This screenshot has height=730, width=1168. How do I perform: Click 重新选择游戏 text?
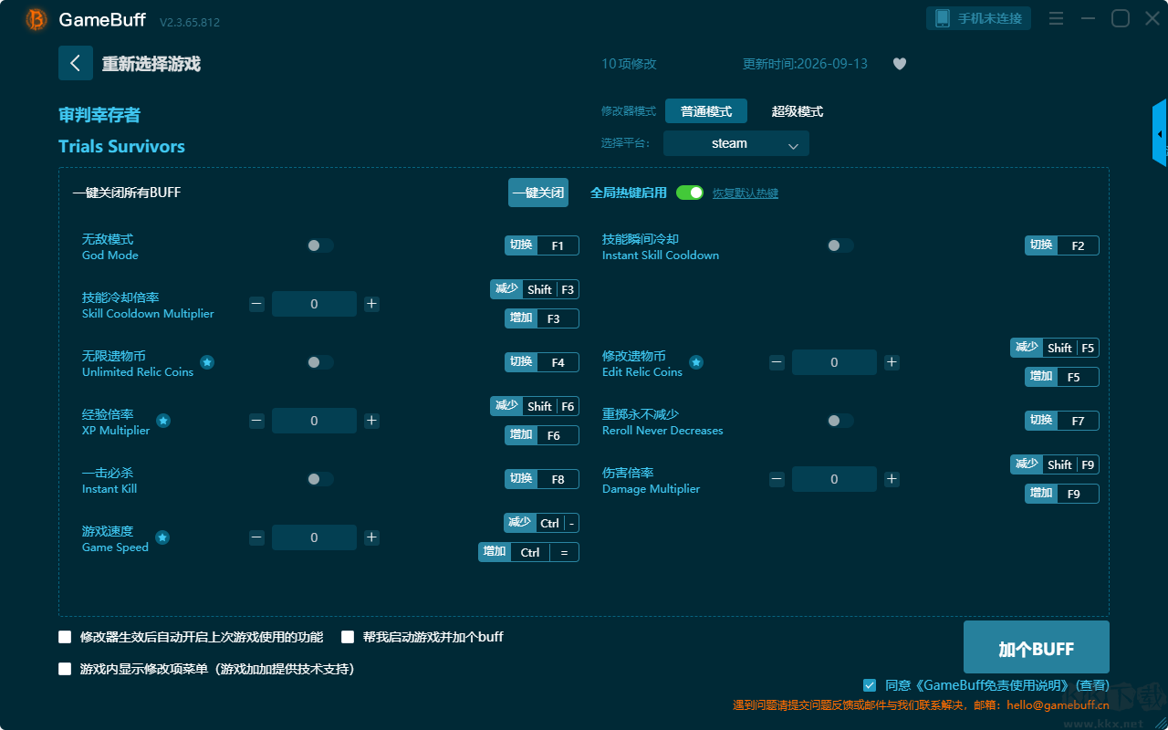(x=151, y=64)
